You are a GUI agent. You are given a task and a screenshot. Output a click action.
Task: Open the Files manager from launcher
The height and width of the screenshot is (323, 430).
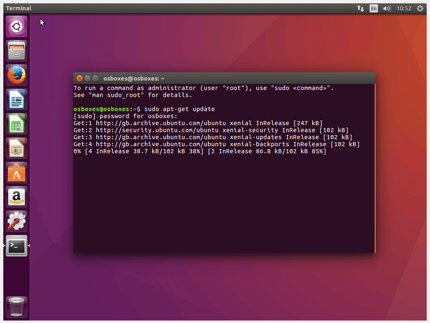pyautogui.click(x=17, y=51)
